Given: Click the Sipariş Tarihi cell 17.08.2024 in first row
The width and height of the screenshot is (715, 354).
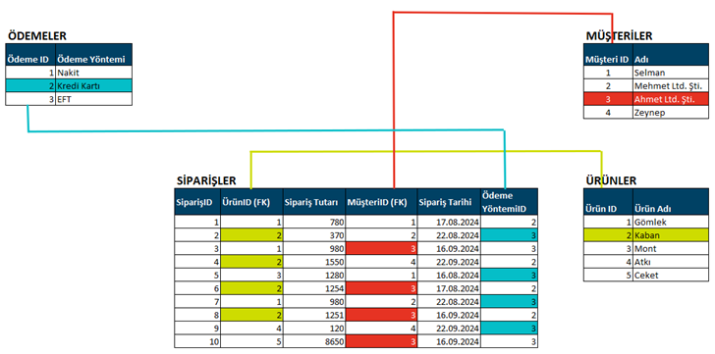Looking at the screenshot, I should (449, 222).
